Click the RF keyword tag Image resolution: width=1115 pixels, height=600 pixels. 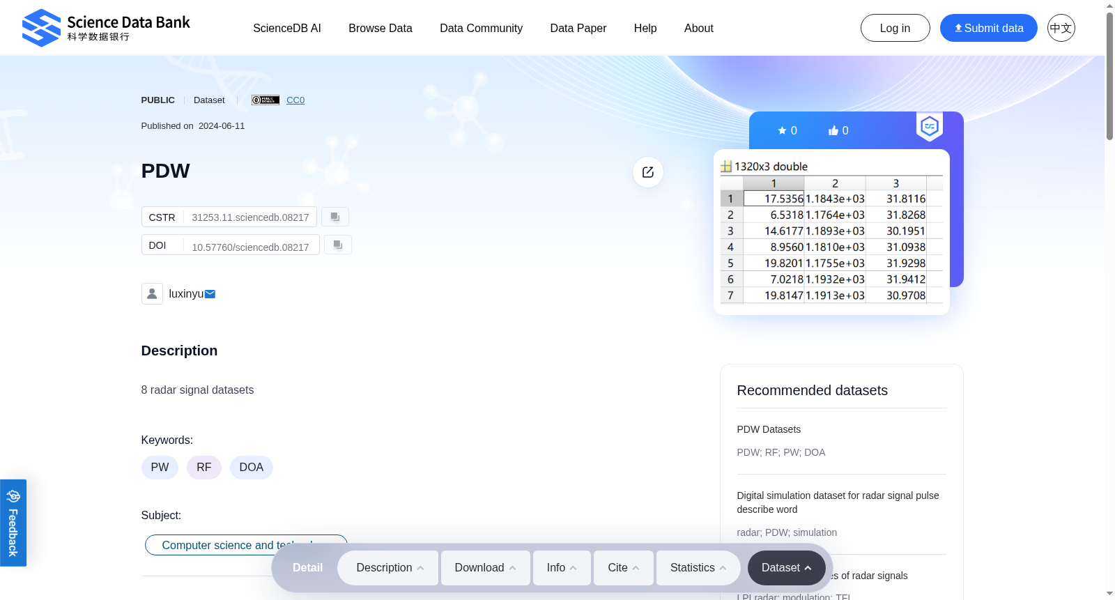point(204,468)
